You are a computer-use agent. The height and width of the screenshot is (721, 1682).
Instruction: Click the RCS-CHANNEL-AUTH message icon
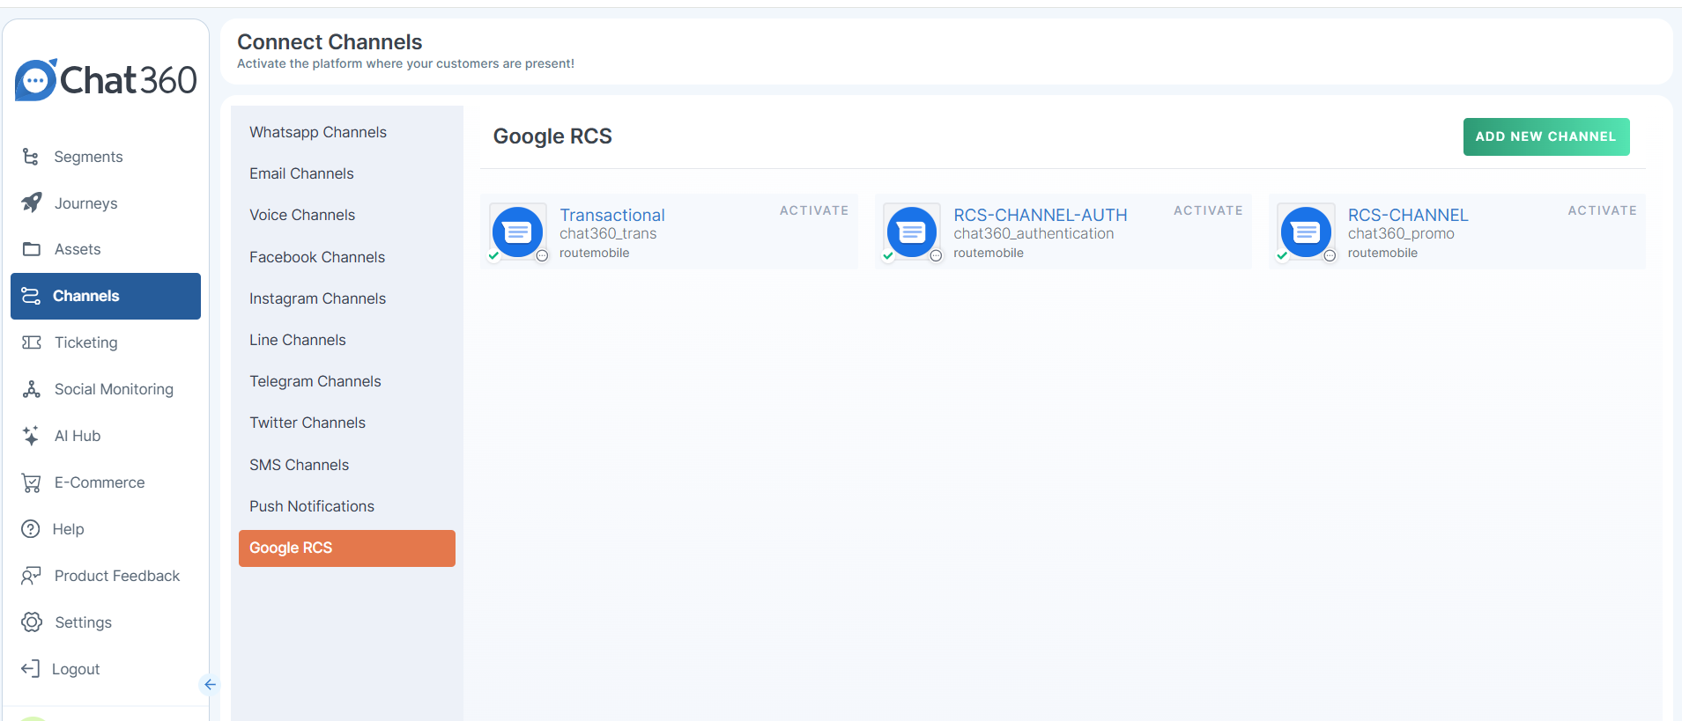pyautogui.click(x=911, y=232)
